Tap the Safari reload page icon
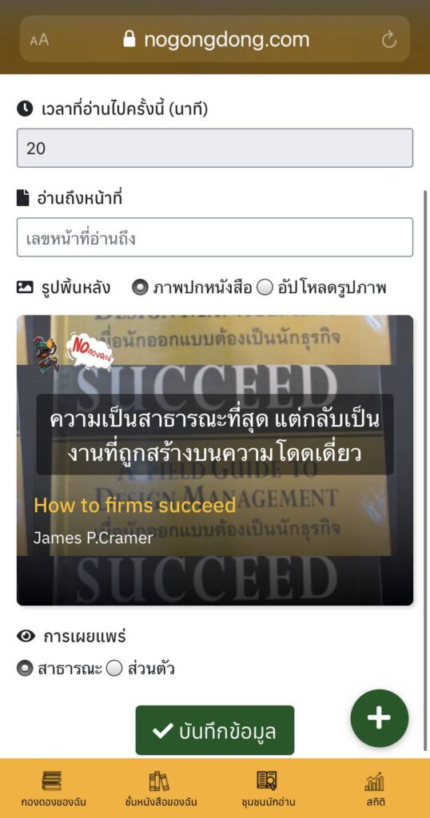This screenshot has height=818, width=430. click(x=388, y=40)
